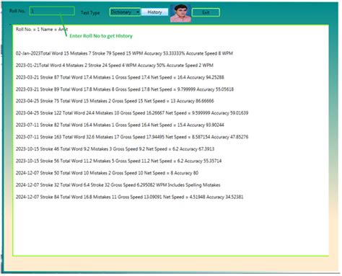
Task: Select the 2023-07-11 Stroke 82 record
Action: coord(120,125)
